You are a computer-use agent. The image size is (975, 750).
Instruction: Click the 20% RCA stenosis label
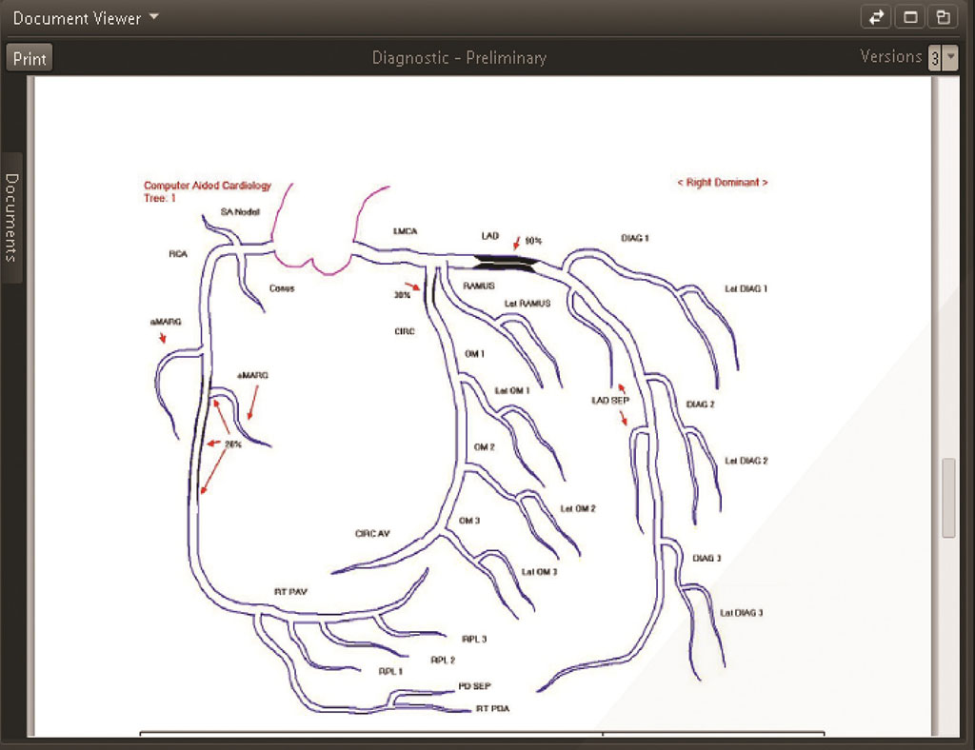tap(233, 444)
